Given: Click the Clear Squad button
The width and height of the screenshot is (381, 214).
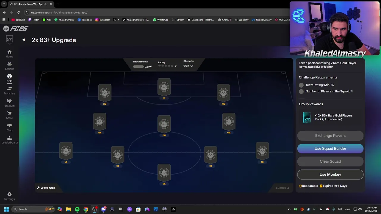Looking at the screenshot, I should point(330,161).
